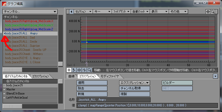Switch to the 曲線 tab
Screen dimensions: 222x112
[x=71, y=76]
